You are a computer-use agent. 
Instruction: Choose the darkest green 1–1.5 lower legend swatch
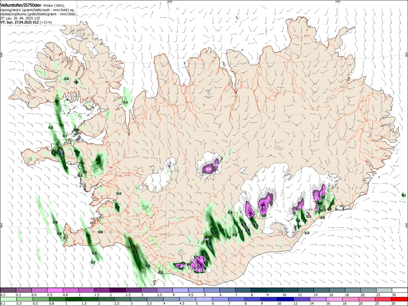[x=73, y=299]
